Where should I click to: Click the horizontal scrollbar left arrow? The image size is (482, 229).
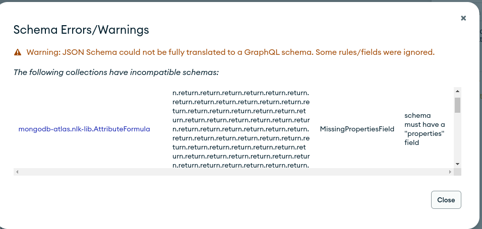[x=17, y=172]
